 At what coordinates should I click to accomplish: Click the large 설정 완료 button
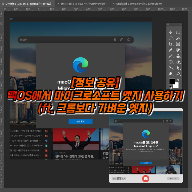pos(81,121)
